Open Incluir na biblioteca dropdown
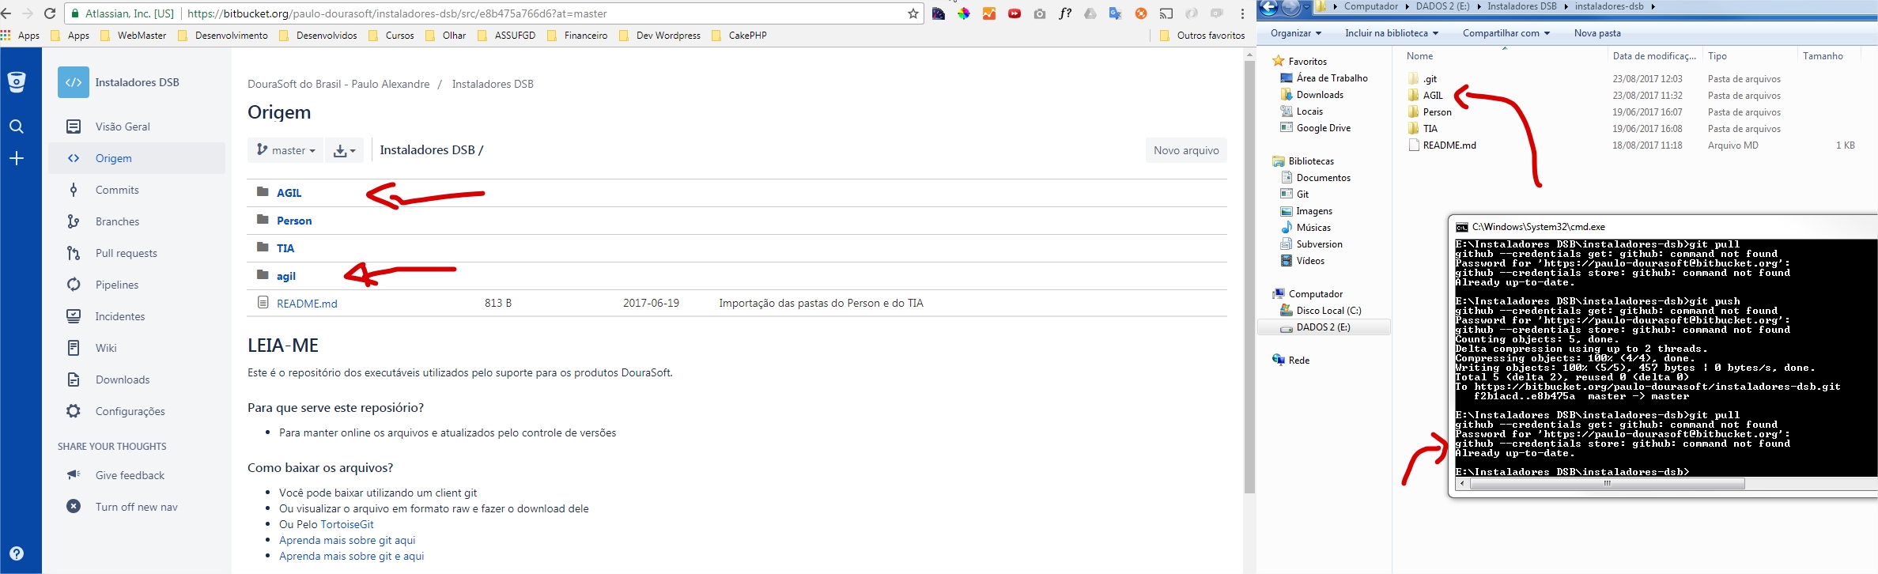1878x574 pixels. tap(1391, 33)
